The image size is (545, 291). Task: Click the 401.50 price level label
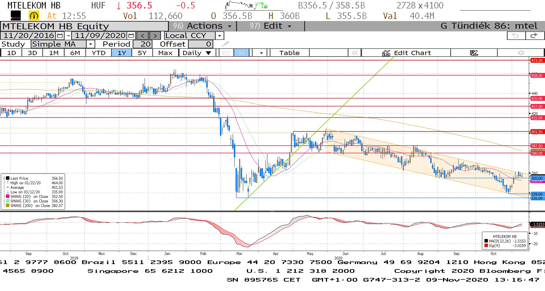[x=537, y=132]
